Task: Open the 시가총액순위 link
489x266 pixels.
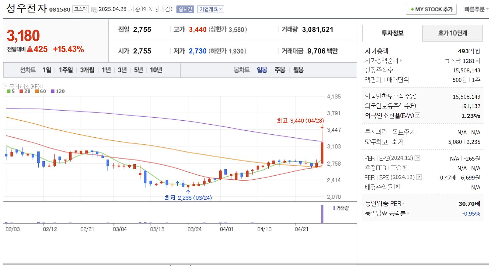Action: [x=383, y=61]
